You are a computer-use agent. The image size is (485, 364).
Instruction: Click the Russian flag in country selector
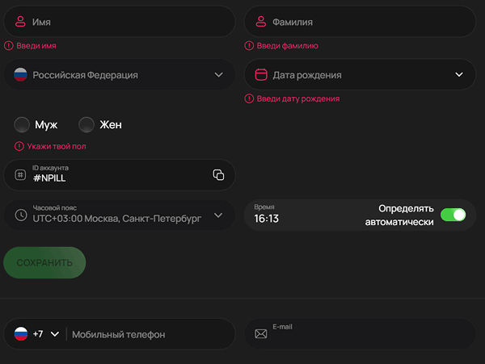tap(21, 75)
